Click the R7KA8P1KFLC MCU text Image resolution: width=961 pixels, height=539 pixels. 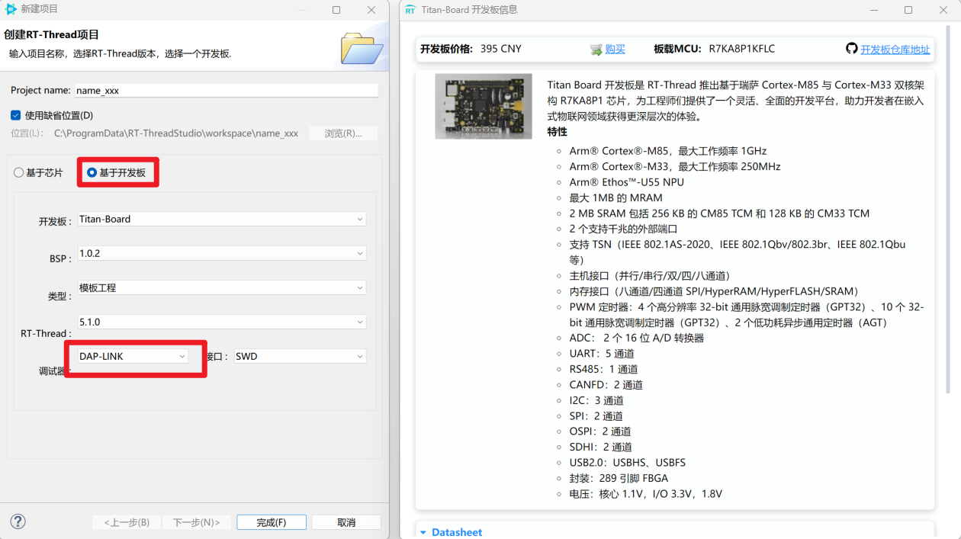pyautogui.click(x=741, y=49)
